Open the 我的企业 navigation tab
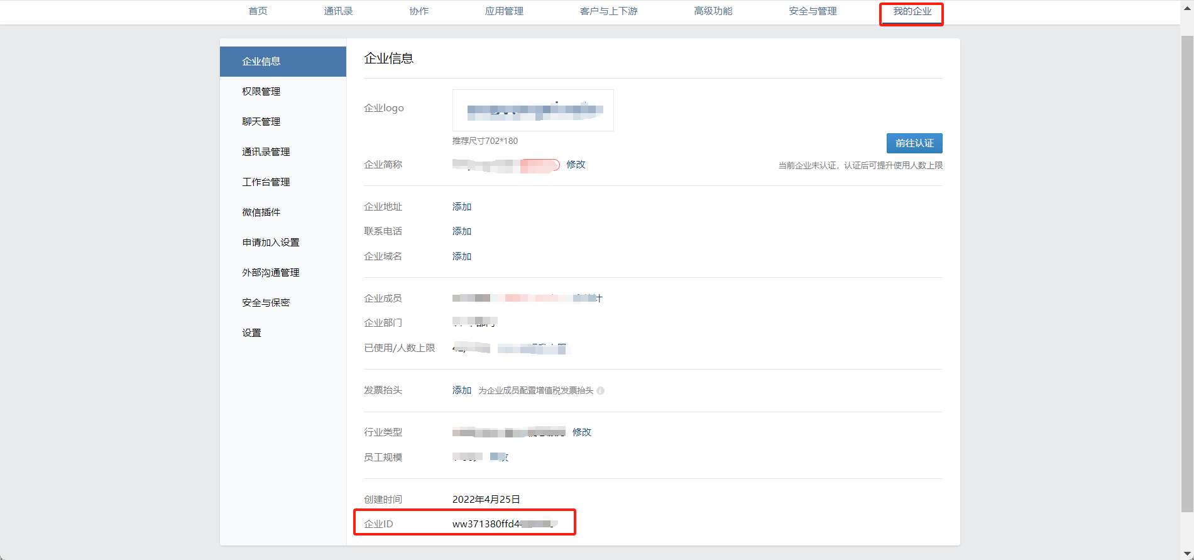 [x=912, y=11]
